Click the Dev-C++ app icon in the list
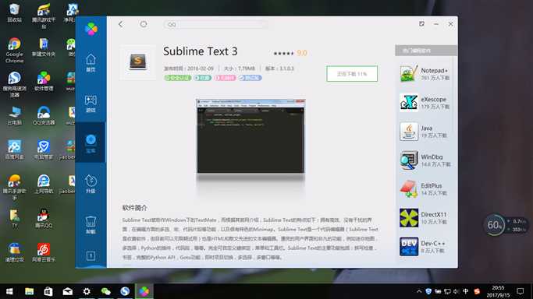This screenshot has height=299, width=533. point(409,247)
